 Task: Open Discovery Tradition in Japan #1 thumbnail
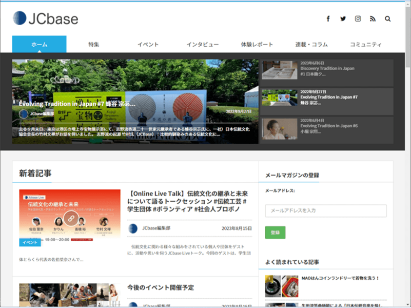coord(279,70)
